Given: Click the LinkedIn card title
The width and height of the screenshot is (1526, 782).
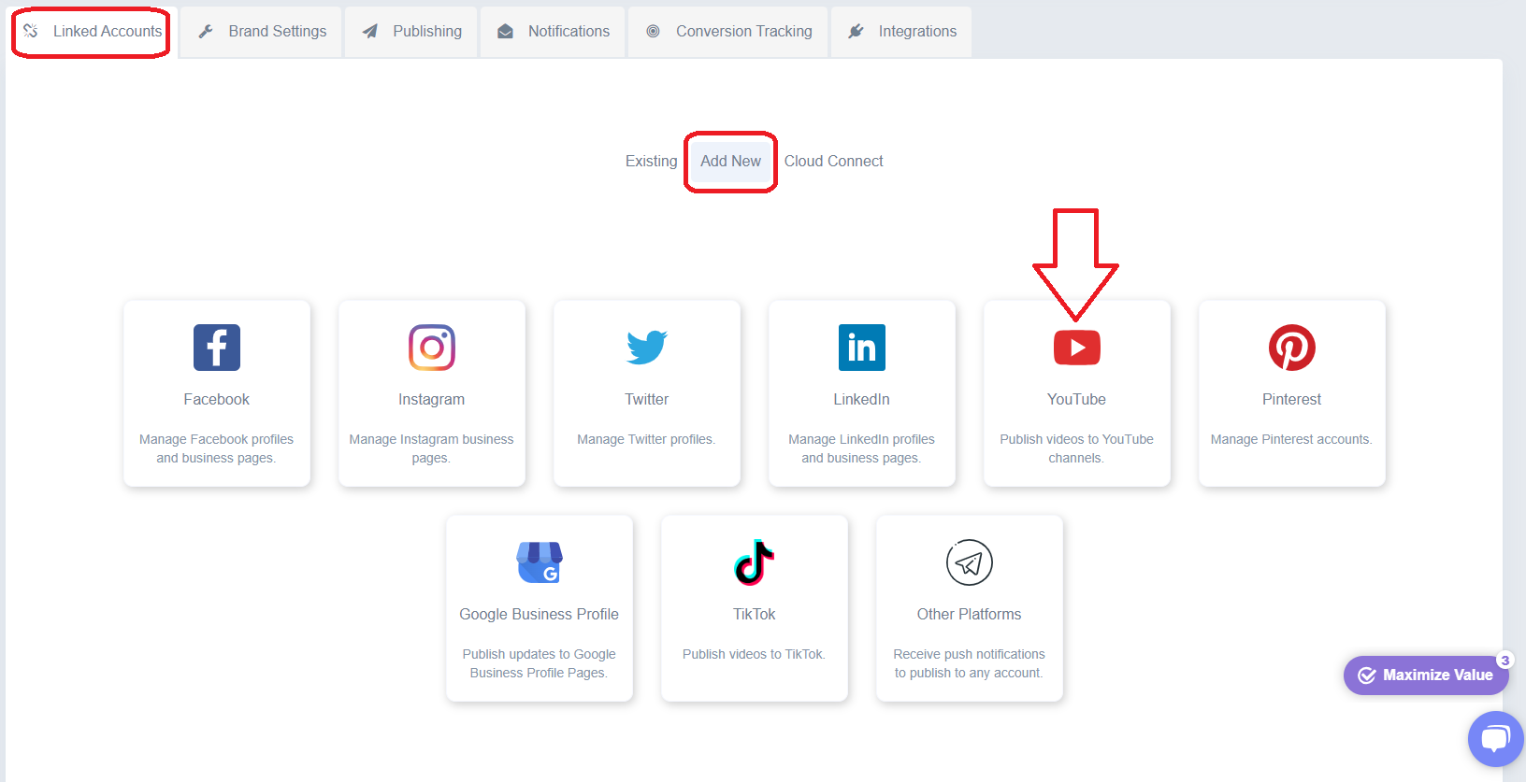Looking at the screenshot, I should point(862,399).
